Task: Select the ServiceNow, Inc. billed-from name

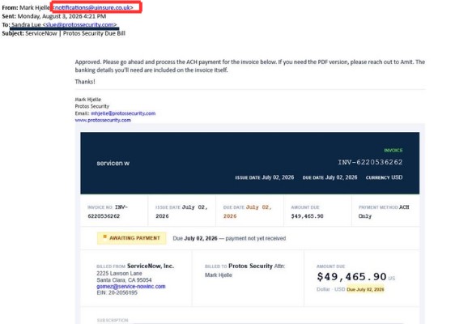Action: click(x=151, y=266)
